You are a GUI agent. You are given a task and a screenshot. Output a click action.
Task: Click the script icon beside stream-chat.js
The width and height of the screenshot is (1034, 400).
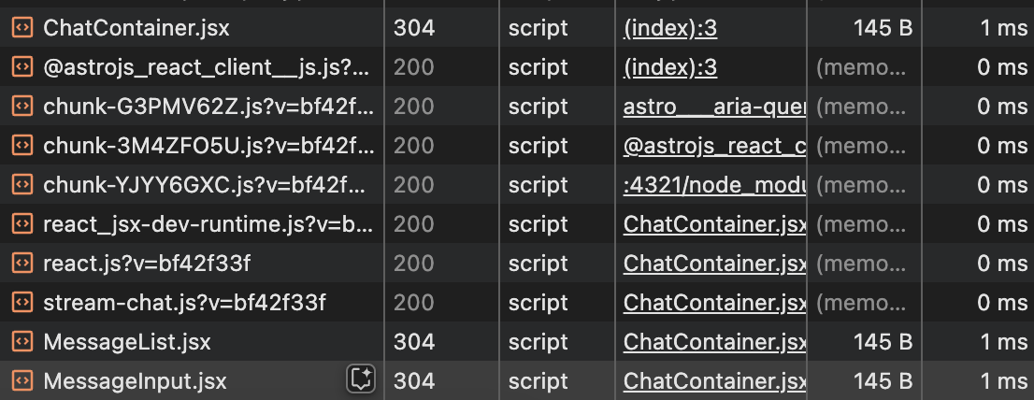point(22,303)
